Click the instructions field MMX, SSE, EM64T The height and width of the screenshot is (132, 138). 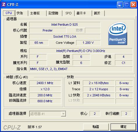click(81, 69)
